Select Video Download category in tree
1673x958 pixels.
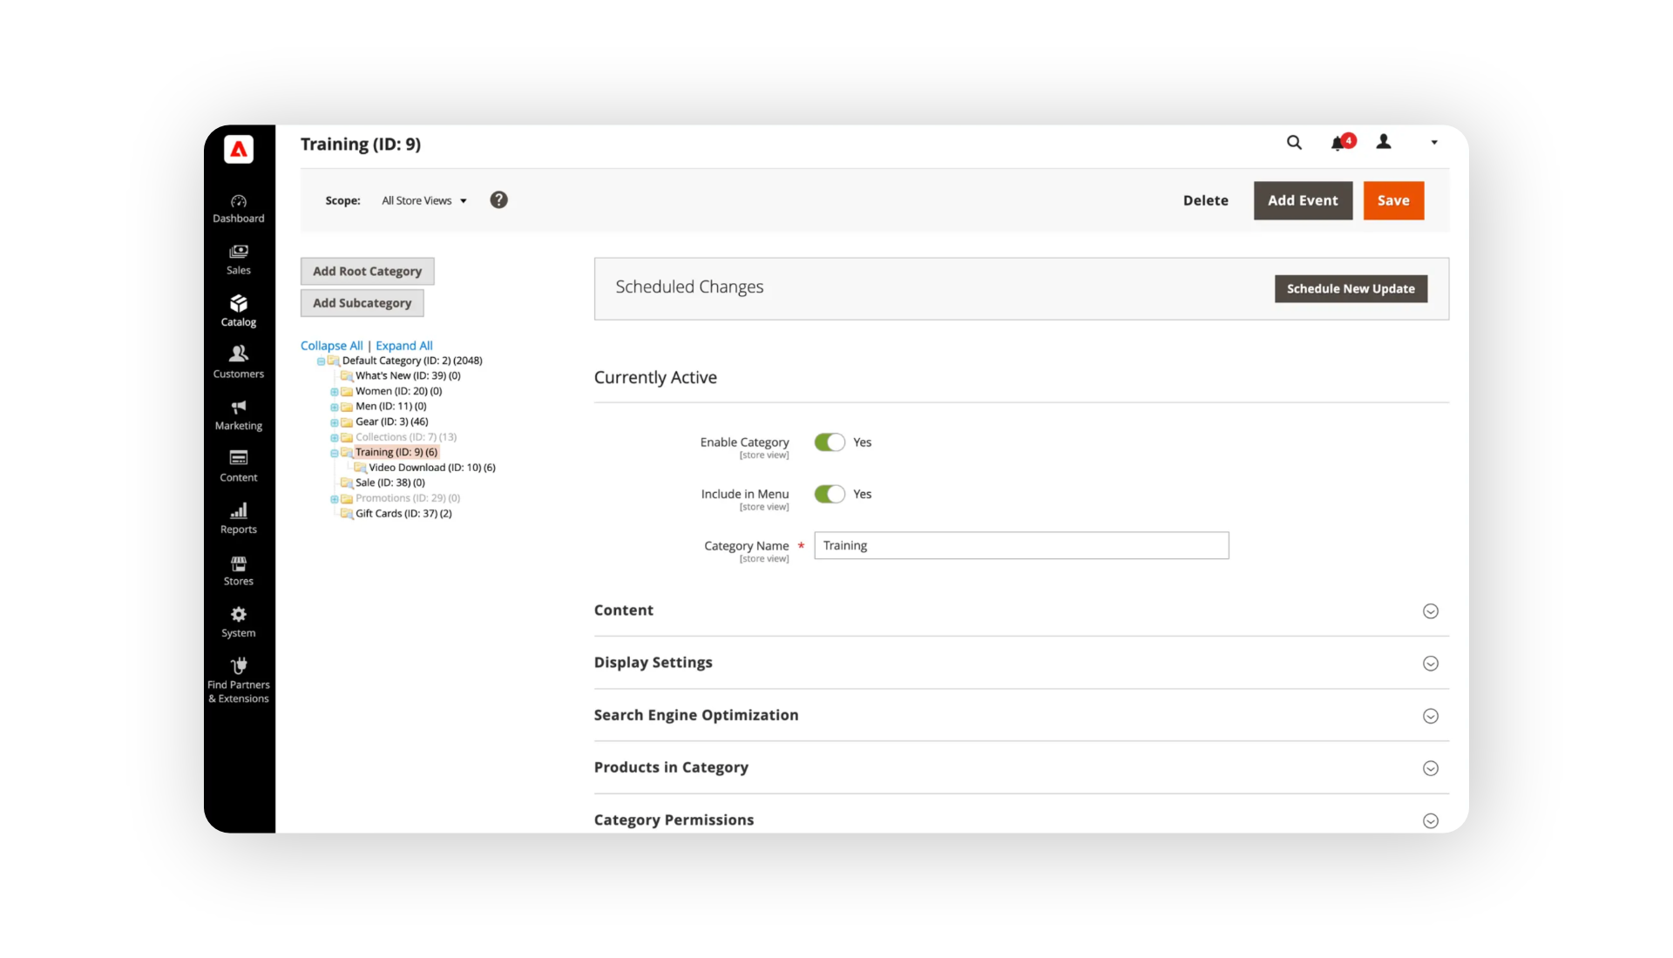coord(431,468)
